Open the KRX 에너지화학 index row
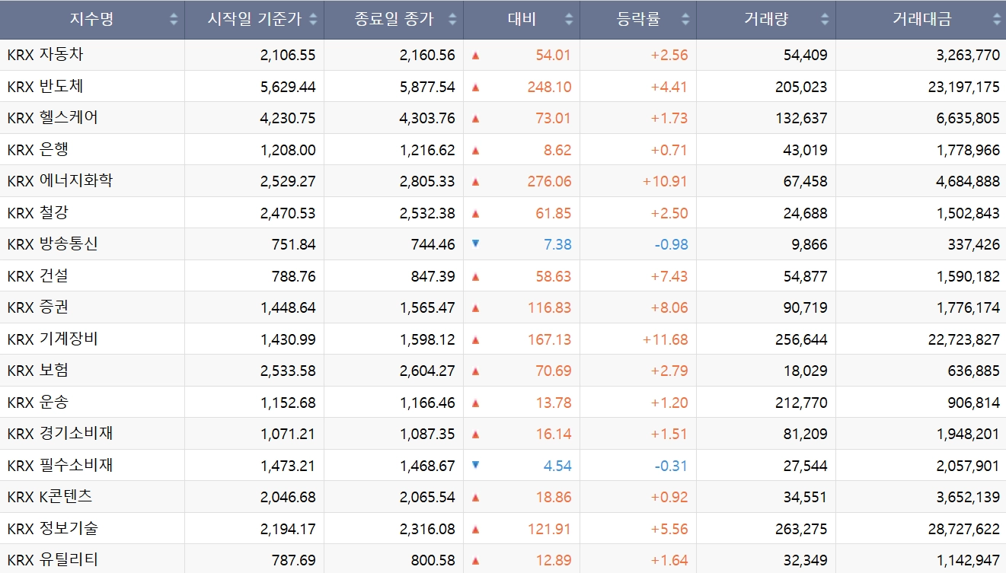Image resolution: width=1006 pixels, height=573 pixels. [x=61, y=181]
